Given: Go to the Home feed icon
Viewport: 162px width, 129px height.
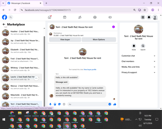Looking at the screenshot, I should (50, 17).
